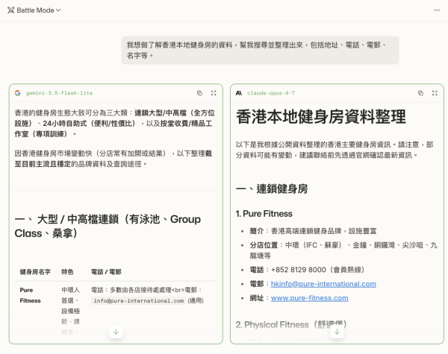
Task: Copy the claude-opus-4-7 response
Action: point(420,93)
